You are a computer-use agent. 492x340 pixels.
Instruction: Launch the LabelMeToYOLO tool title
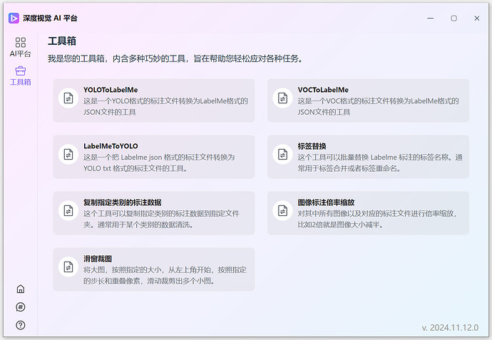click(x=111, y=146)
